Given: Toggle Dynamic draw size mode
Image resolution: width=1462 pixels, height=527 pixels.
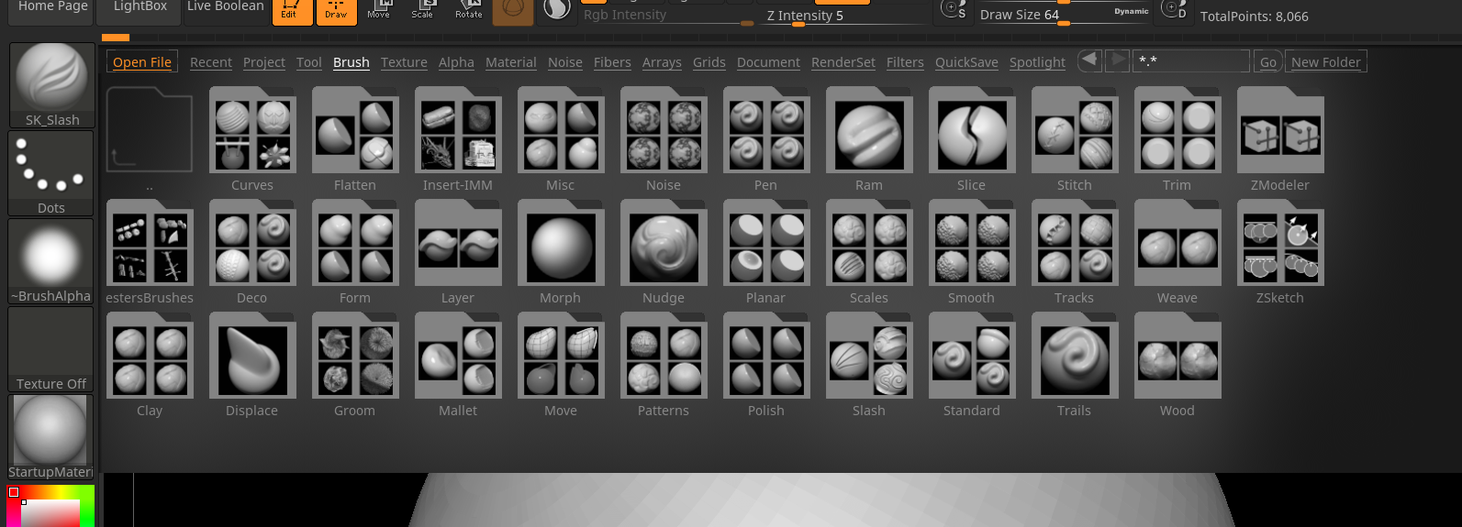Looking at the screenshot, I should [x=1131, y=11].
